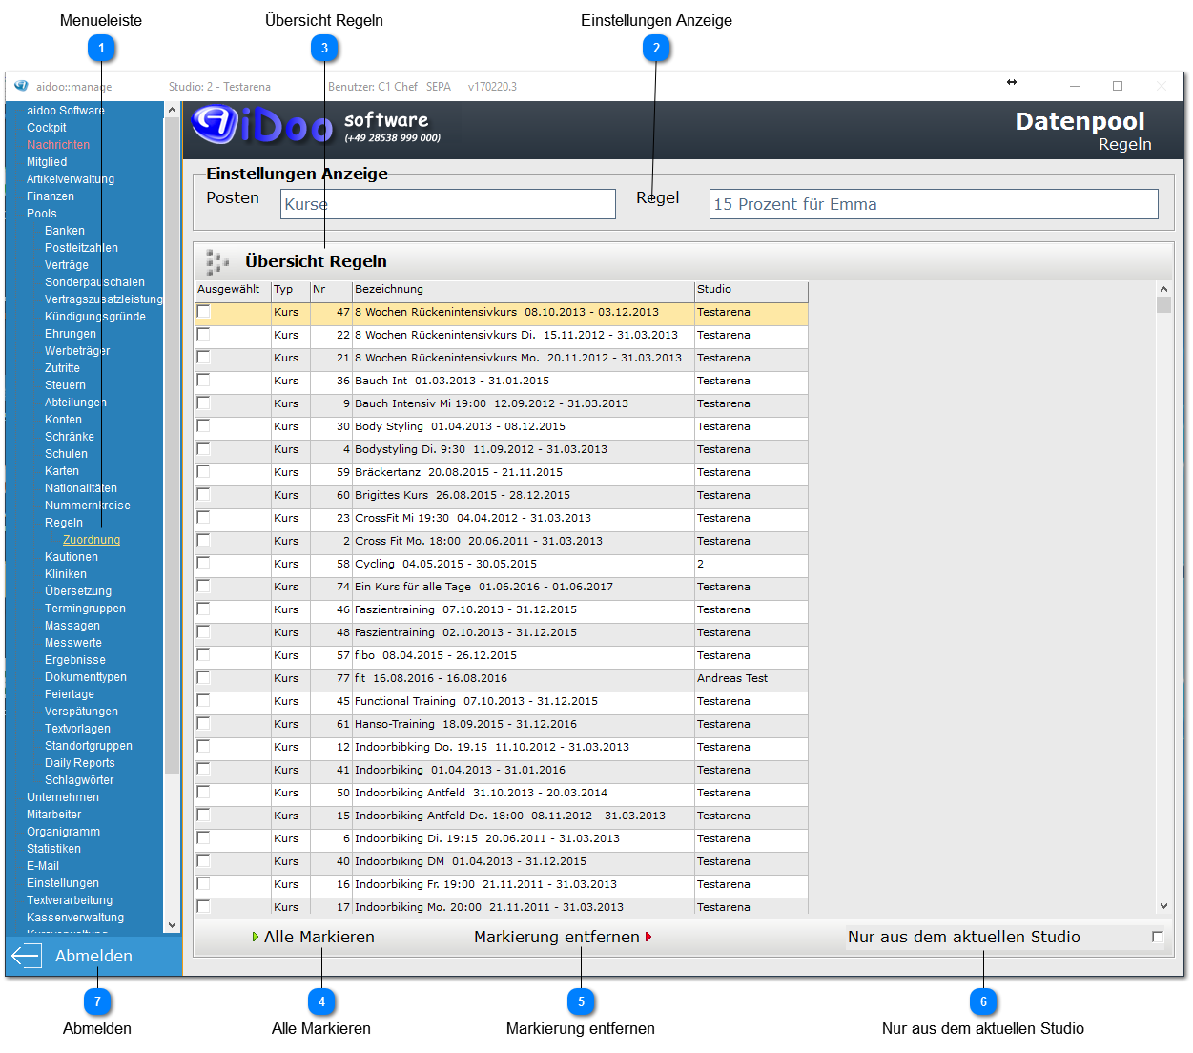
Task: Select Kündigungsgründe under Pools
Action: click(95, 317)
